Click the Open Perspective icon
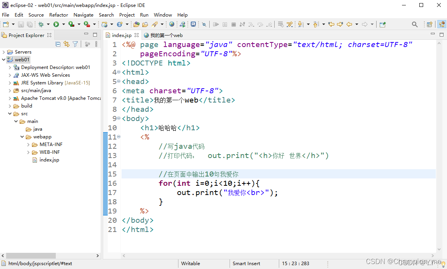The height and width of the screenshot is (269, 447). (x=430, y=25)
